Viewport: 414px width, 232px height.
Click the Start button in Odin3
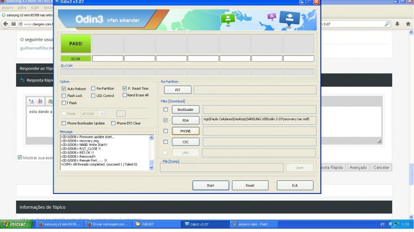tap(211, 186)
